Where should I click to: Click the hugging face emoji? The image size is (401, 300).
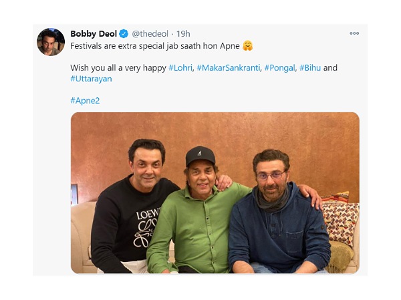pyautogui.click(x=248, y=46)
